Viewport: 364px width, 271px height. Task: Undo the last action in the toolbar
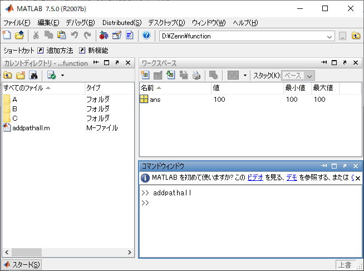point(75,35)
